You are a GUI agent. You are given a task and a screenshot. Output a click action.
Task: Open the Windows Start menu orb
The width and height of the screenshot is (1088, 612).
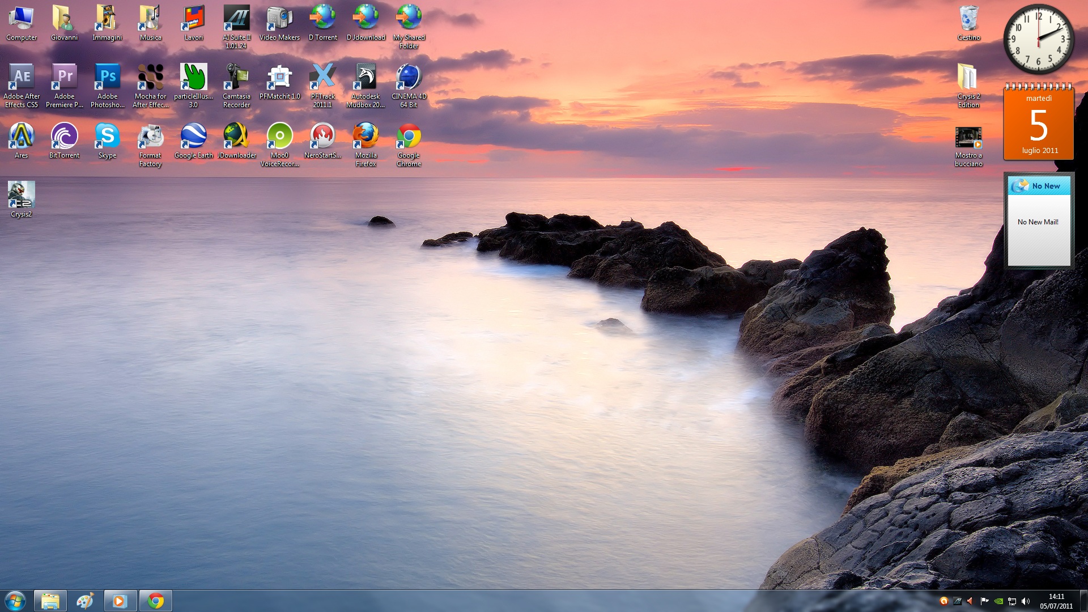click(15, 601)
